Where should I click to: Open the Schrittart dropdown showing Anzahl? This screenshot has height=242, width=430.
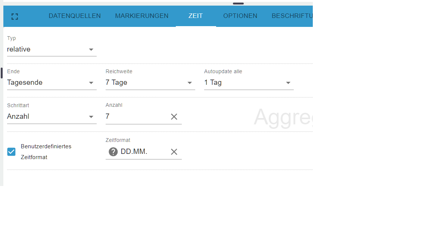click(x=52, y=117)
